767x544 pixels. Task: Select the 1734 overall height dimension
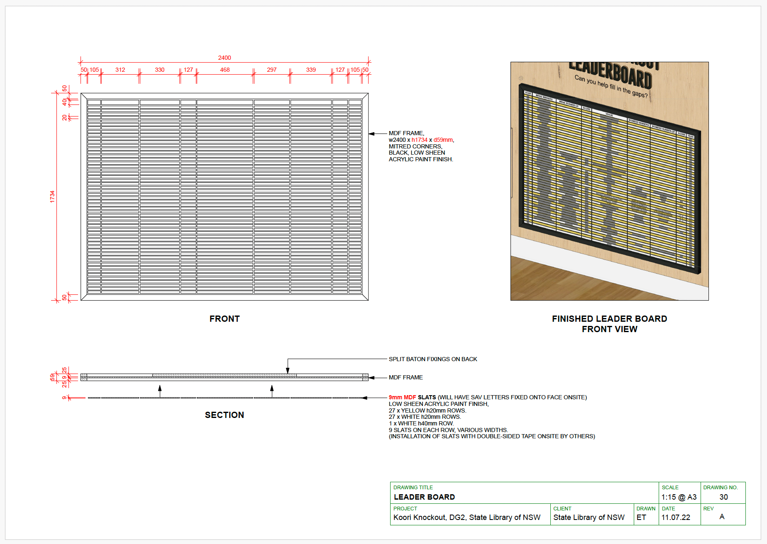[x=52, y=197]
